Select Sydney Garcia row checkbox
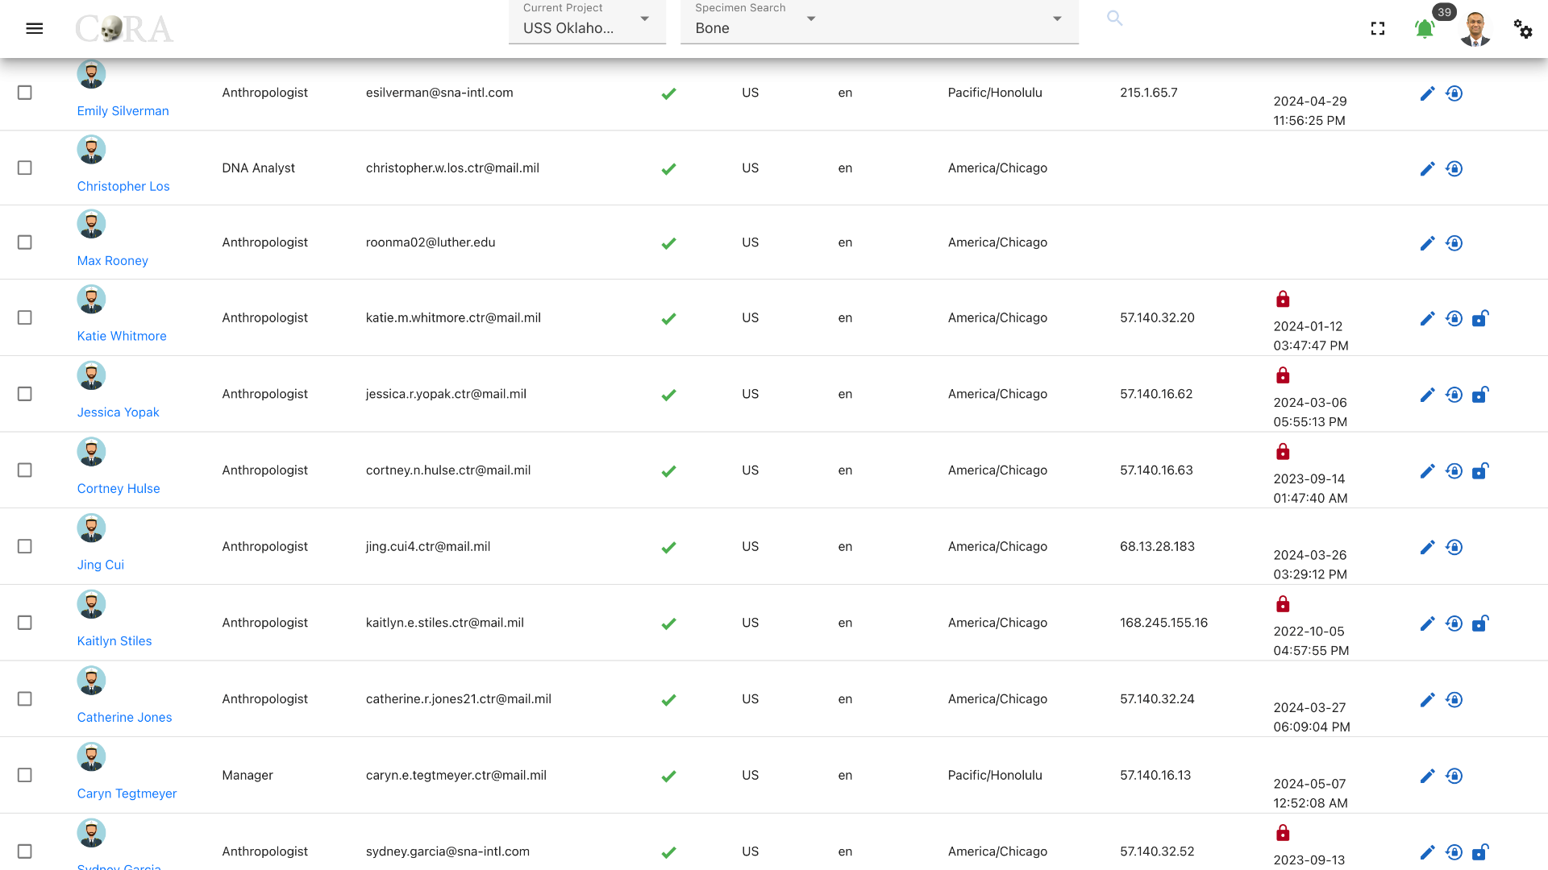 [25, 851]
